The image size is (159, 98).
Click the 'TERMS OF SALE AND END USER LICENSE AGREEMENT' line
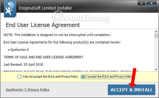click(x=43, y=57)
